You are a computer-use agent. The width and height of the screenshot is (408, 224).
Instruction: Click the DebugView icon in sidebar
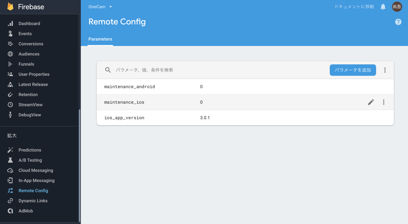coord(10,115)
